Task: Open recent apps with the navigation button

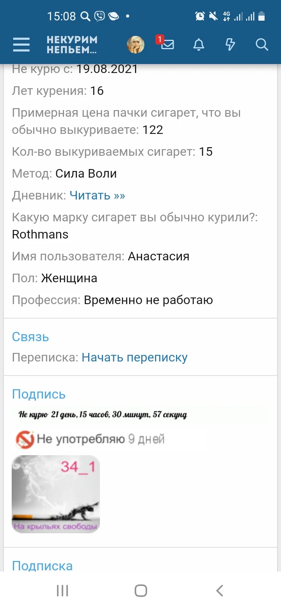Action: [x=62, y=590]
